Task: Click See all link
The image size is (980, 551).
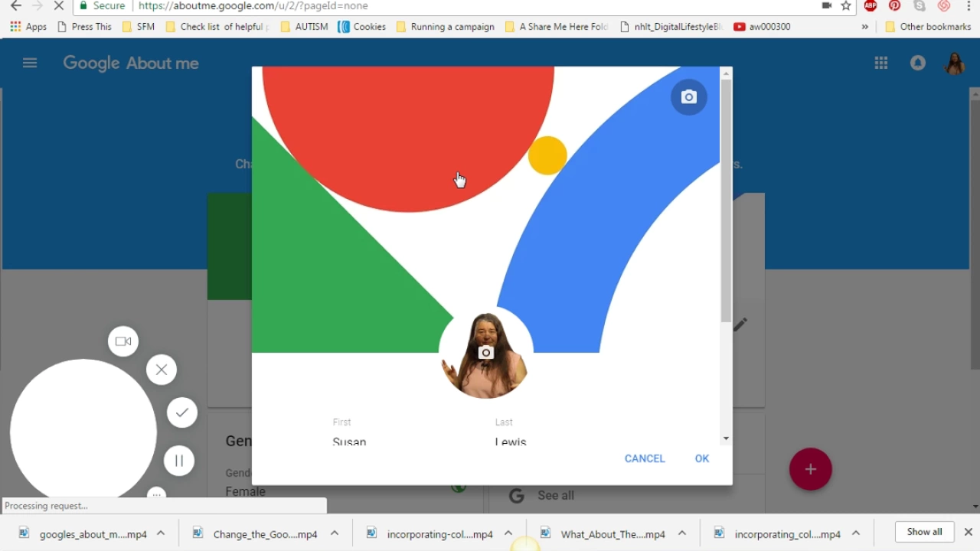Action: (x=556, y=496)
